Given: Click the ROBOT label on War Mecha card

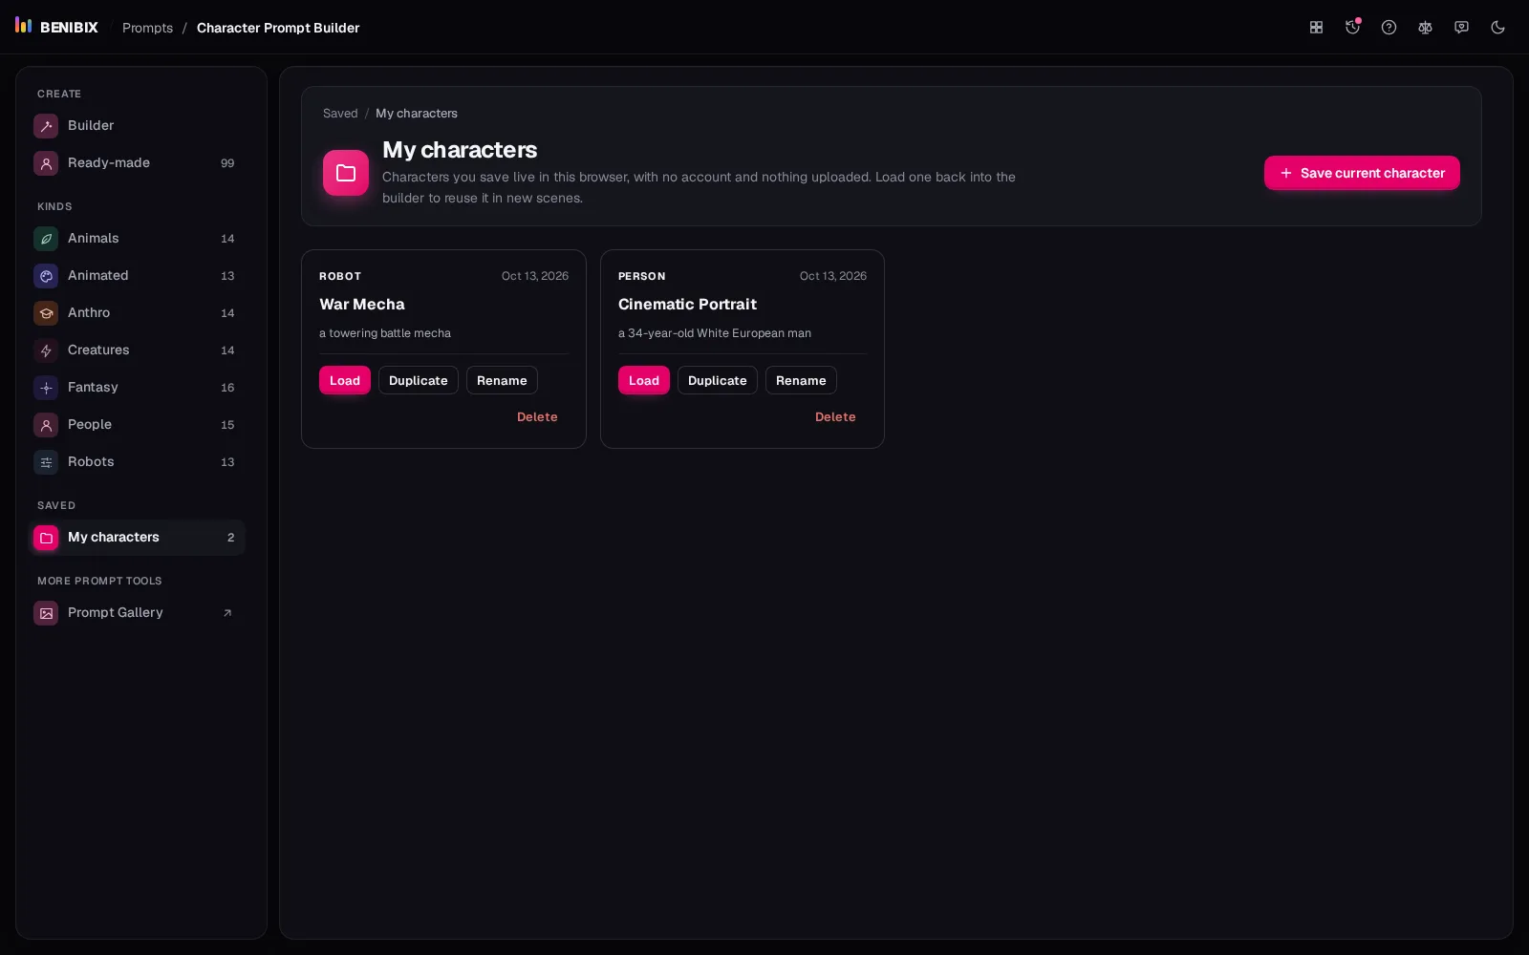Looking at the screenshot, I should click(340, 276).
